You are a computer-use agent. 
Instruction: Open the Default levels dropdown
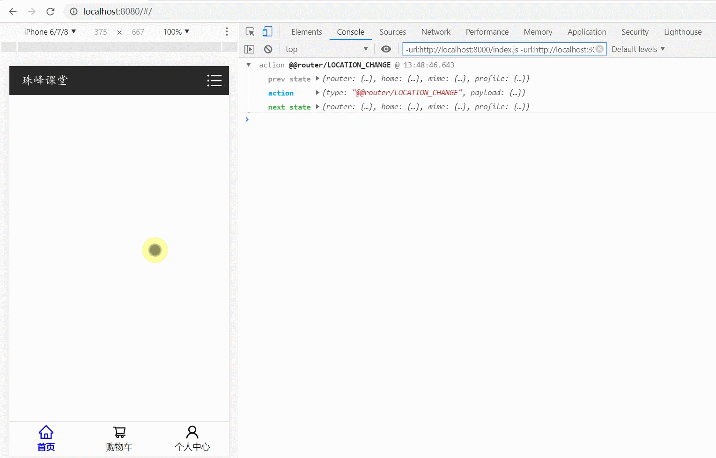tap(638, 49)
